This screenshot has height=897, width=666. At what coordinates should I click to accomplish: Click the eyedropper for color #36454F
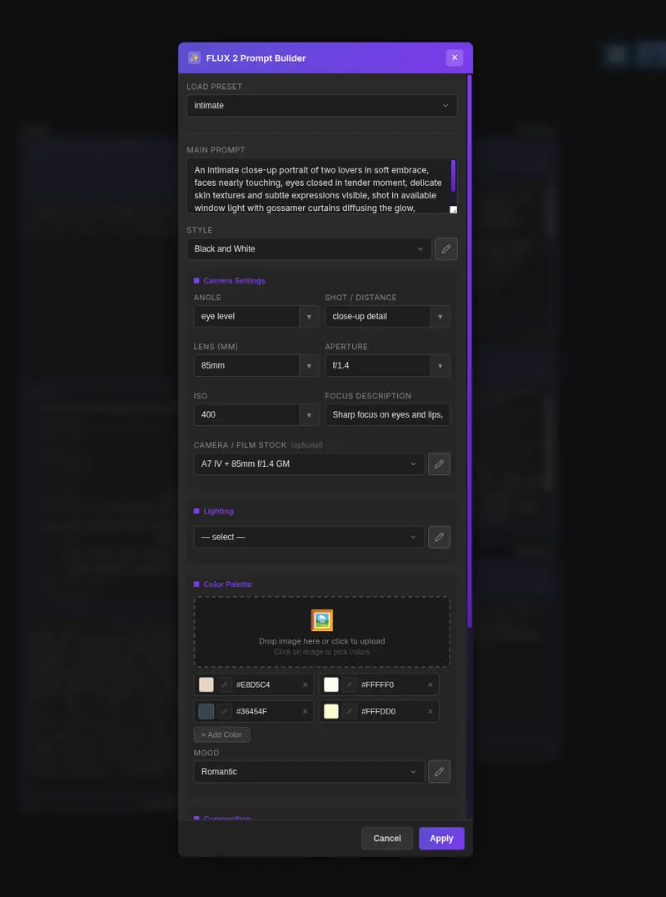[225, 711]
